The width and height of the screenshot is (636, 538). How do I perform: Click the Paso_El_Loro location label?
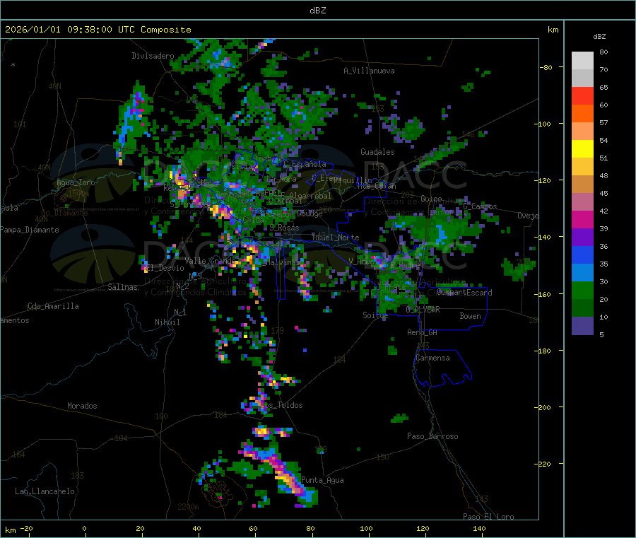coord(488,517)
